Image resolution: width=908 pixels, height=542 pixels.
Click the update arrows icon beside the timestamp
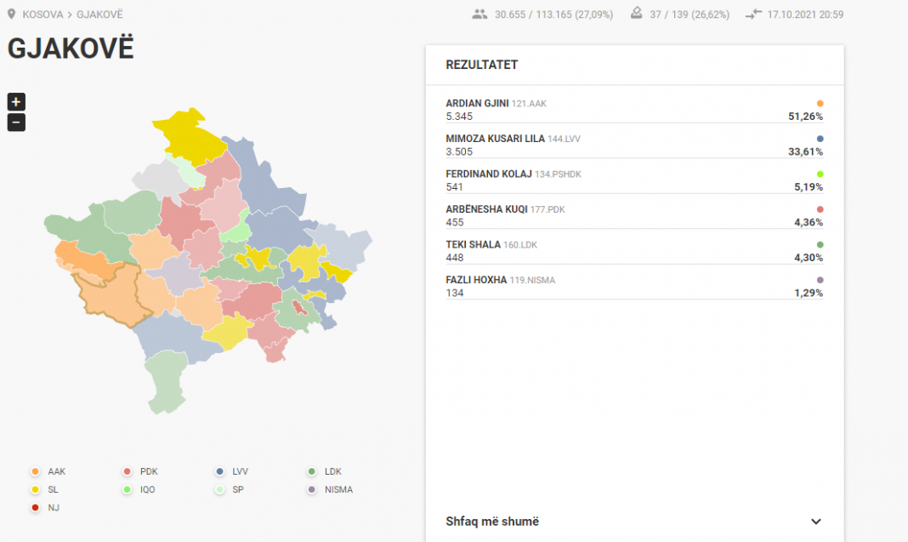point(753,14)
